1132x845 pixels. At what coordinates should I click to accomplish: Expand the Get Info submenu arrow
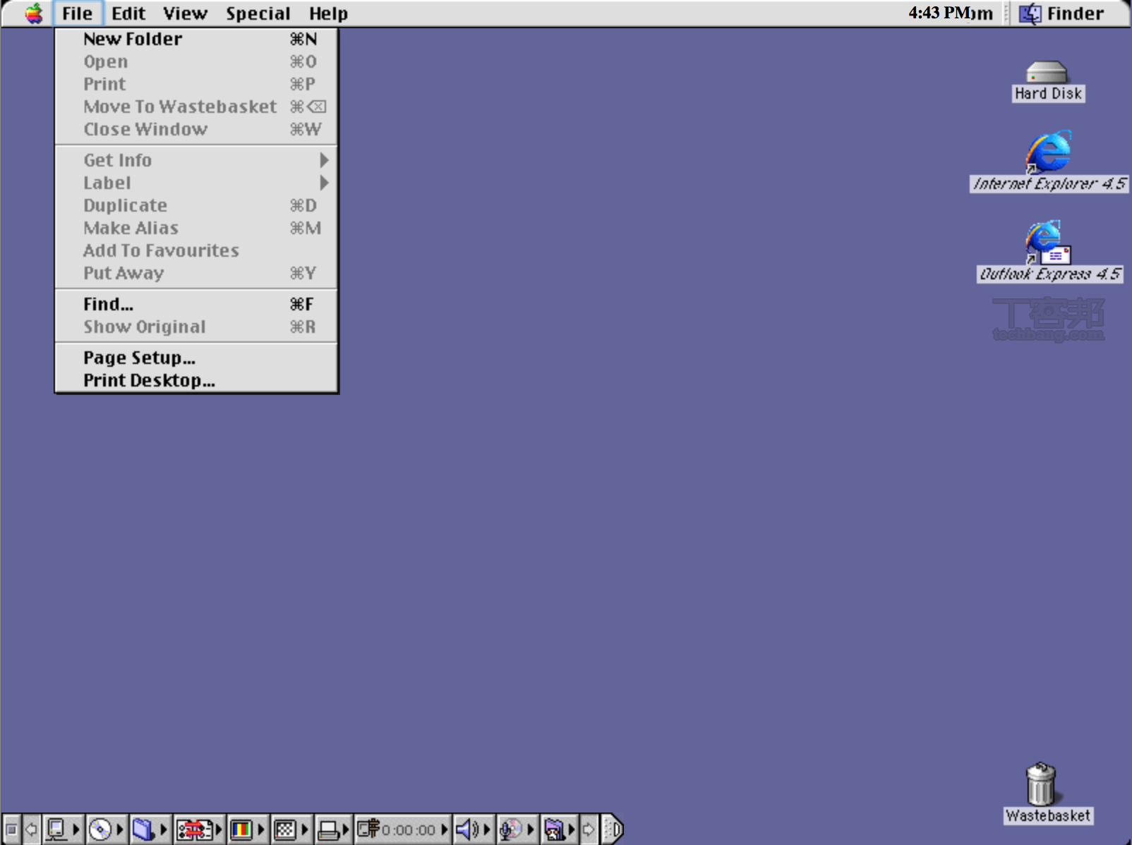[x=324, y=160]
